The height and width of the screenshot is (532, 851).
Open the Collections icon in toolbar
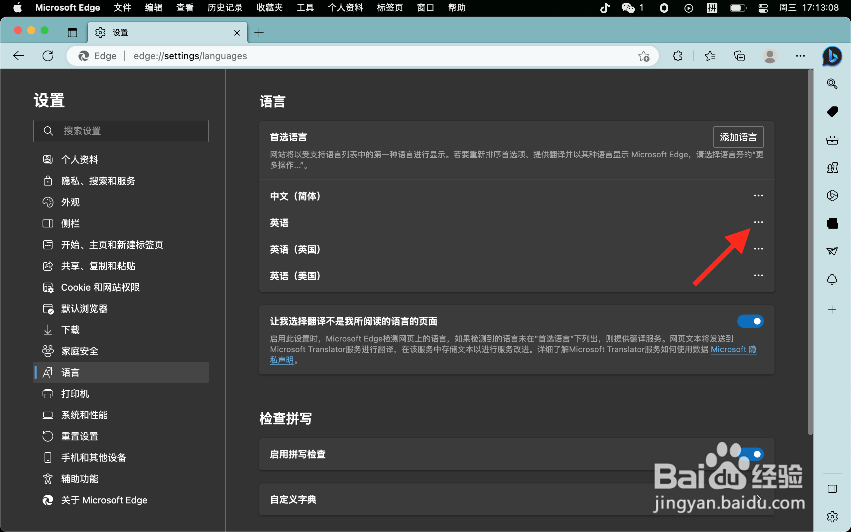(739, 56)
